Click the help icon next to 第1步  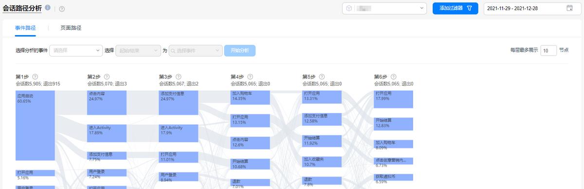click(35, 76)
